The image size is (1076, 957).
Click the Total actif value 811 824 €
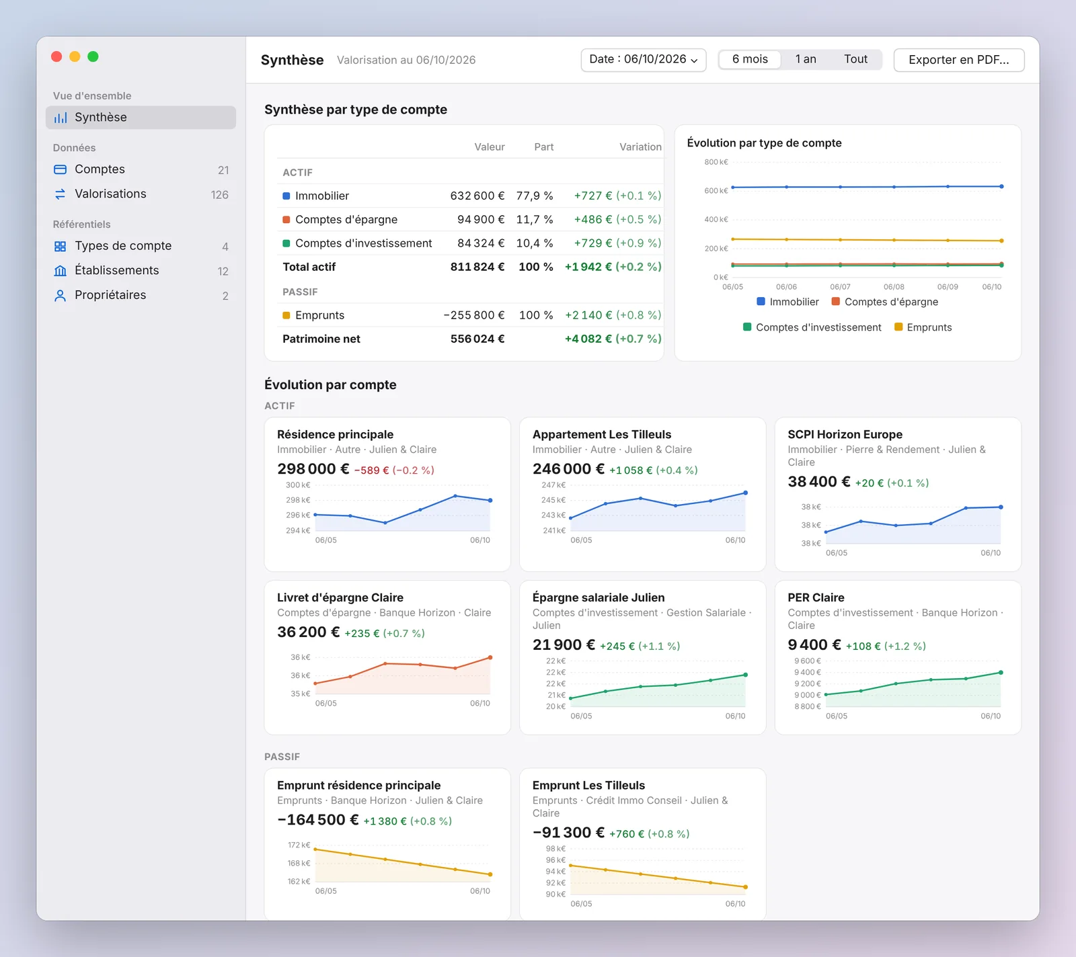pos(477,267)
